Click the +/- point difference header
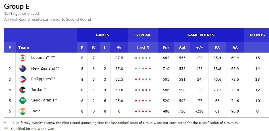Screen dimensions: 269x131 point(199,47)
